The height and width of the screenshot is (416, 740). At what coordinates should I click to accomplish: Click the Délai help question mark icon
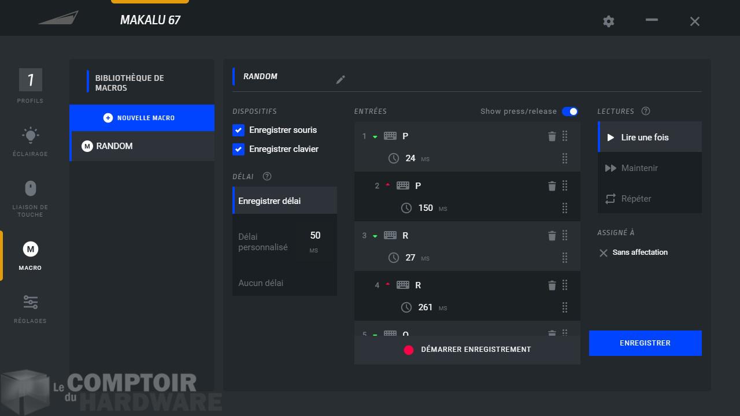coord(267,177)
